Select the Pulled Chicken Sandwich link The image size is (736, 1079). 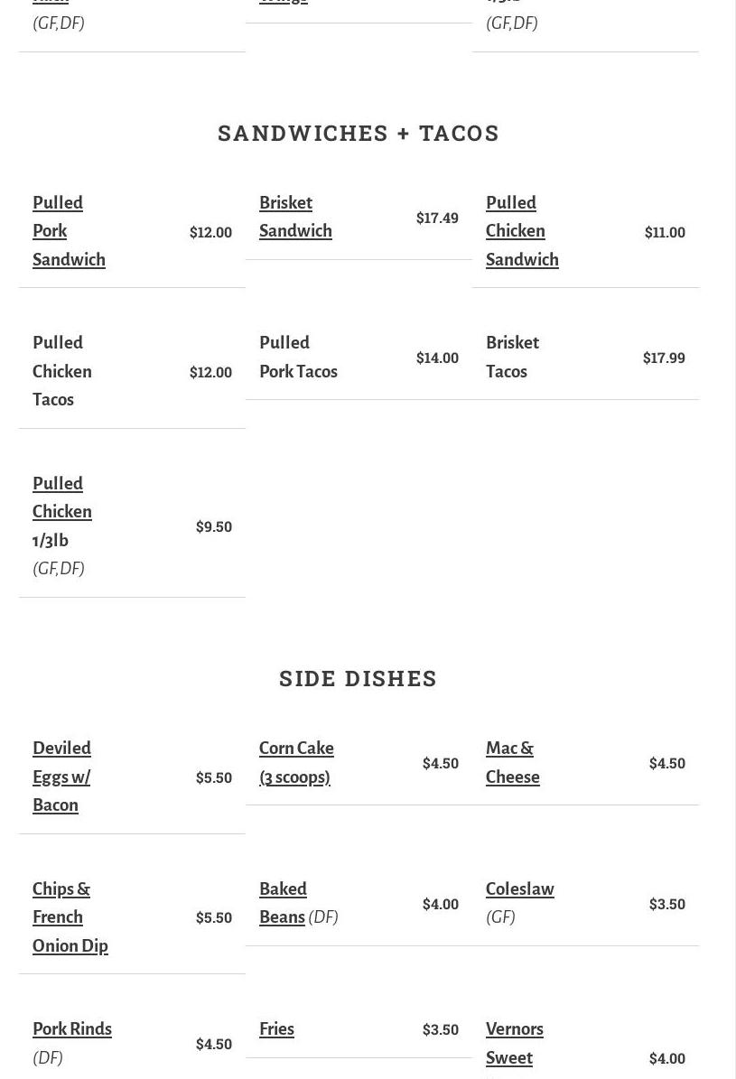click(522, 231)
